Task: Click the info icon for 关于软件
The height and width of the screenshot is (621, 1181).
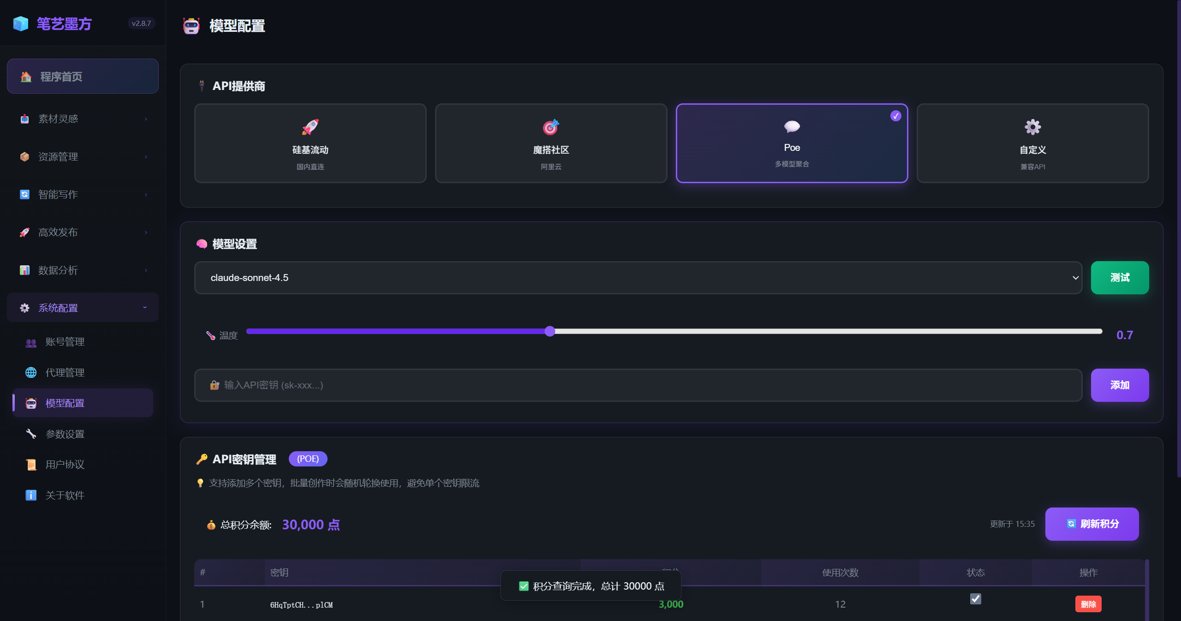Action: pos(31,495)
